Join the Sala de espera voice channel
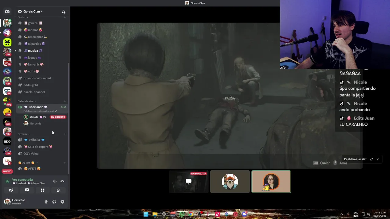Viewport: 390px width, 219px height. pyautogui.click(x=42, y=147)
